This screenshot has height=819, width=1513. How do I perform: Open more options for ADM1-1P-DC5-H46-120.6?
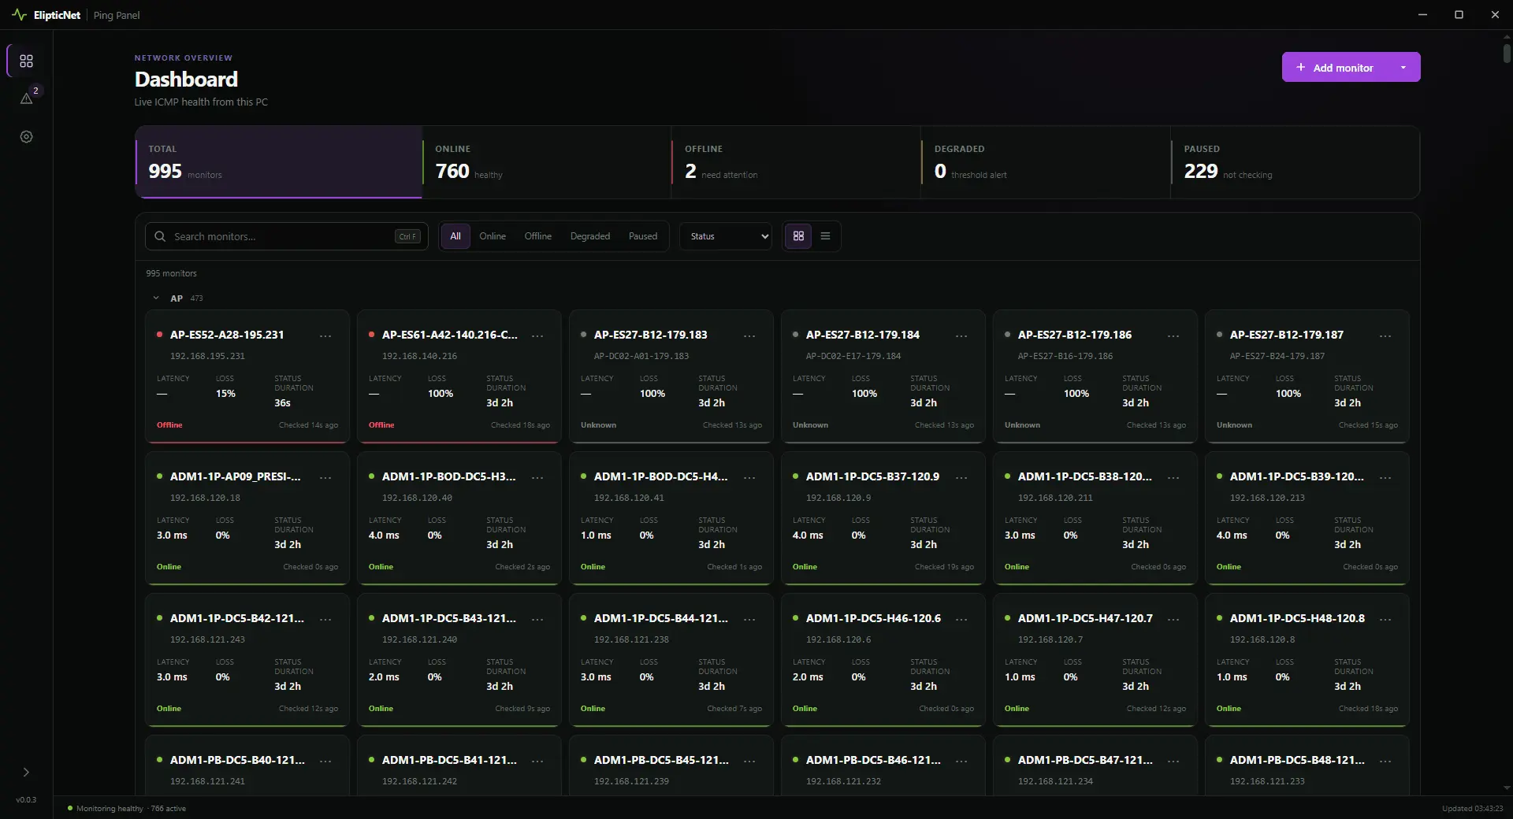click(x=961, y=619)
